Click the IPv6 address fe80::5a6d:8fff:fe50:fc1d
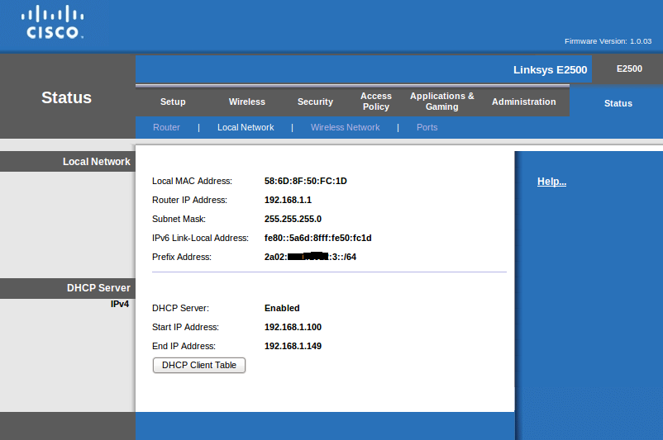 pos(318,238)
